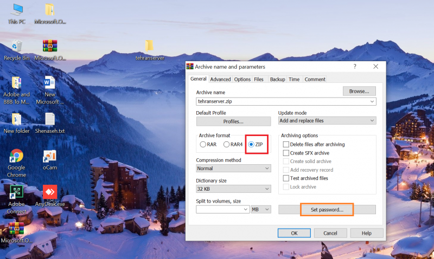
Task: Click the This PC desktop icon
Action: tap(16, 11)
